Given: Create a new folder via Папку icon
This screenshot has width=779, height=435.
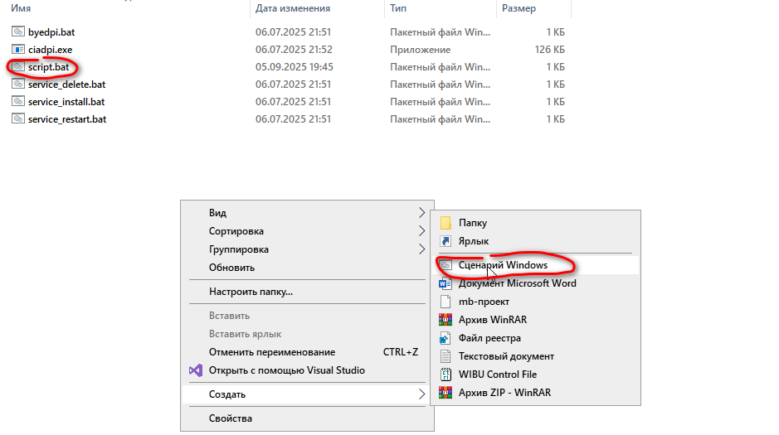Looking at the screenshot, I should (445, 223).
